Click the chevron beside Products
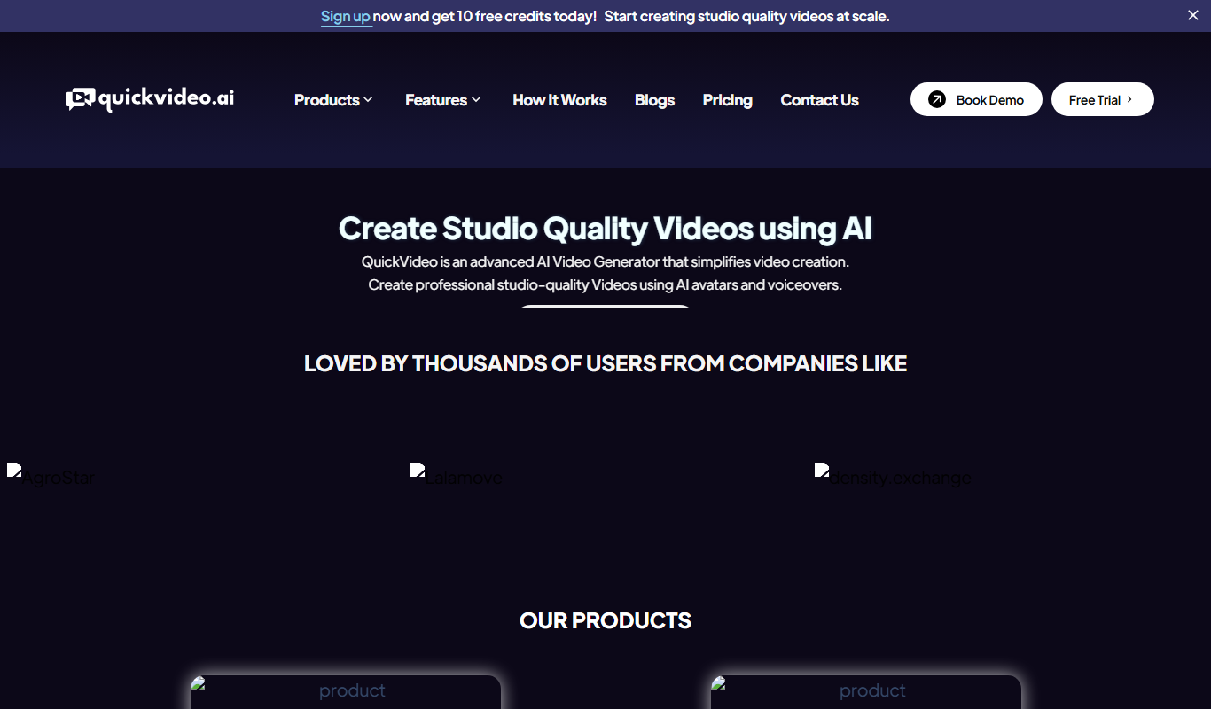 368,100
